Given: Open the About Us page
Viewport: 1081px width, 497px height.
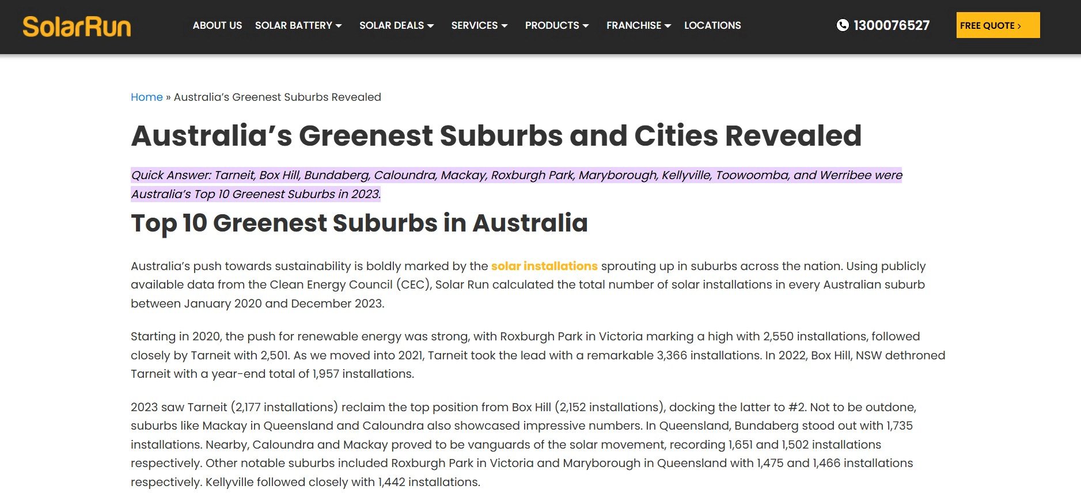Looking at the screenshot, I should 217,25.
